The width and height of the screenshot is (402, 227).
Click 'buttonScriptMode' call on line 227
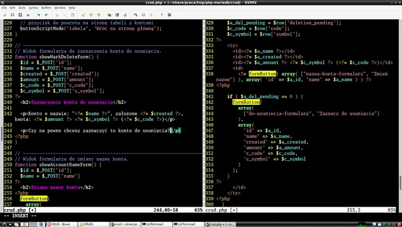[42, 28]
